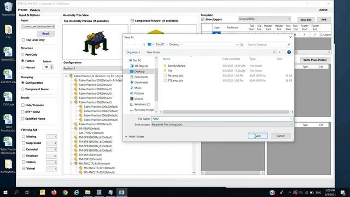Go back in Save As navigation

[x=127, y=44]
